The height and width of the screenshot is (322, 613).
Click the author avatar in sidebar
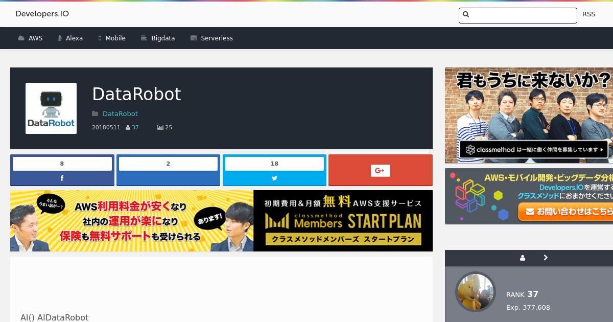click(476, 292)
